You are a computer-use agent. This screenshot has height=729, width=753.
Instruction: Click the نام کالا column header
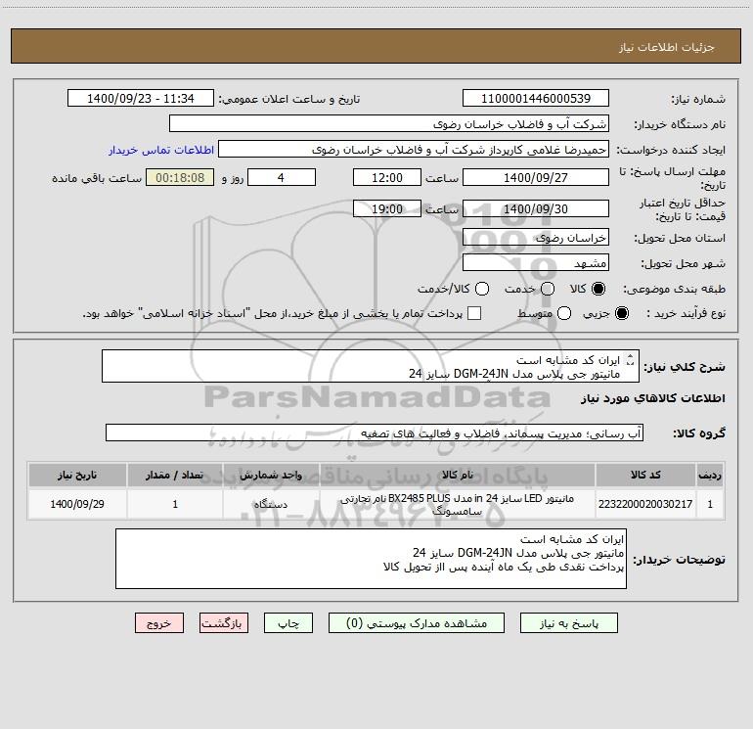pyautogui.click(x=458, y=476)
